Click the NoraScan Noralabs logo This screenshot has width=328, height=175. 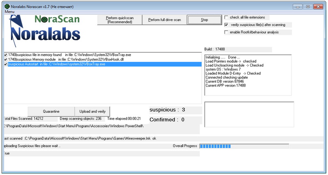[x=45, y=30]
